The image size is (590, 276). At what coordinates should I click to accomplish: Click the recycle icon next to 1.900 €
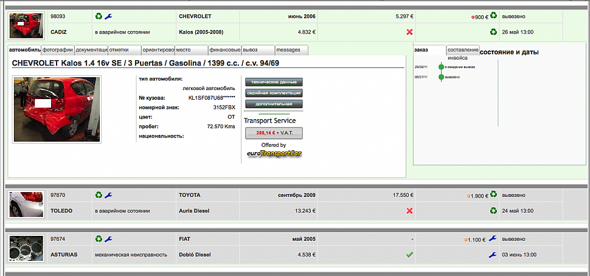(x=493, y=195)
